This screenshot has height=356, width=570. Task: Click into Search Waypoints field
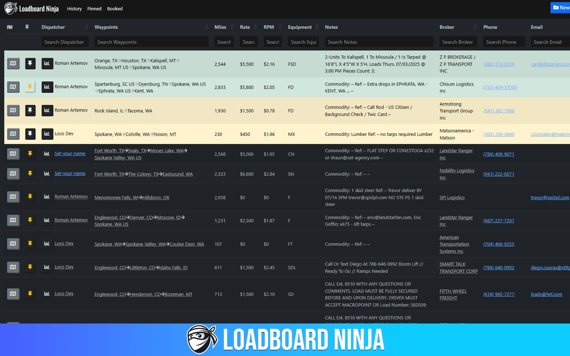click(x=151, y=42)
